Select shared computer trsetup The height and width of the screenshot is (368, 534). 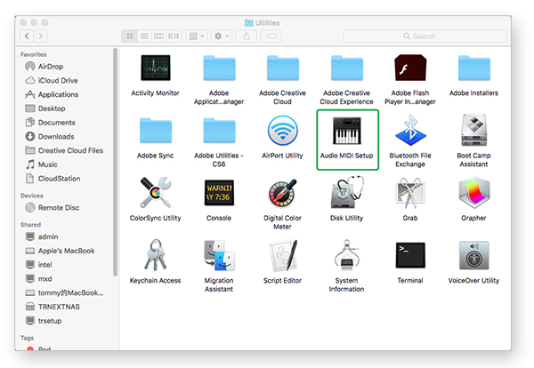(65, 321)
